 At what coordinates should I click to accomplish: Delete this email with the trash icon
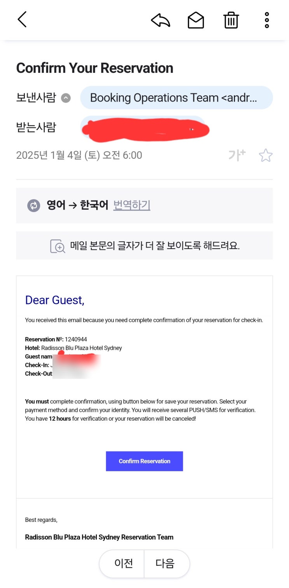231,20
